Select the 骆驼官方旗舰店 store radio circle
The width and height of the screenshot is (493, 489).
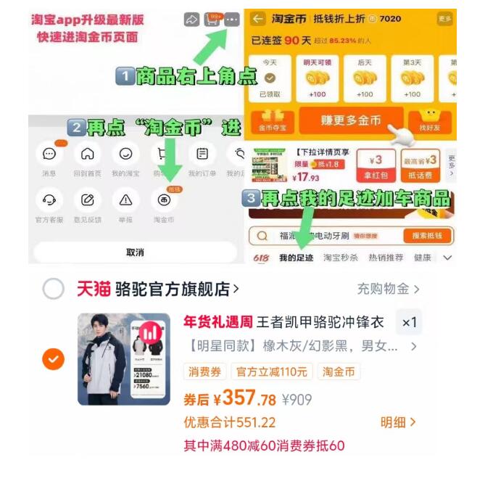click(x=54, y=289)
